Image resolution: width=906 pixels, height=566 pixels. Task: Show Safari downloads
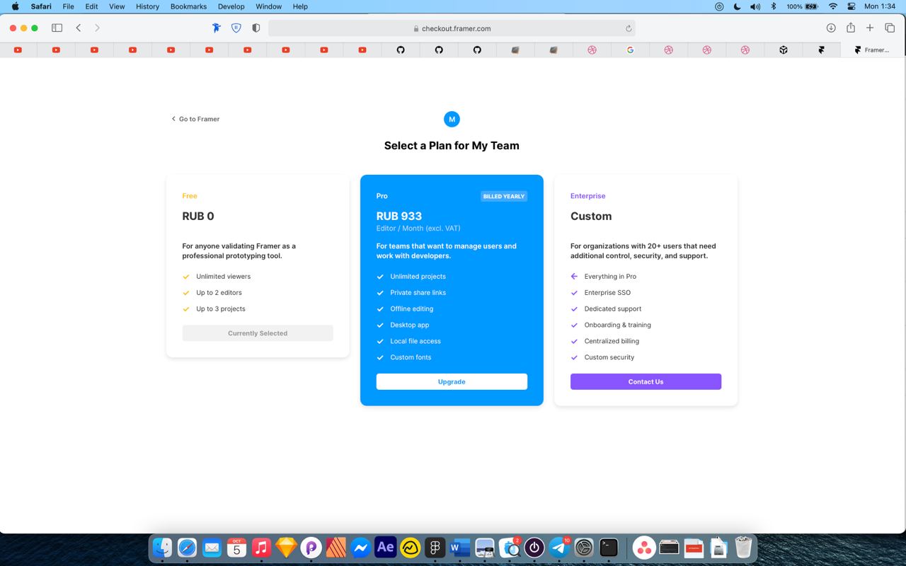[831, 28]
